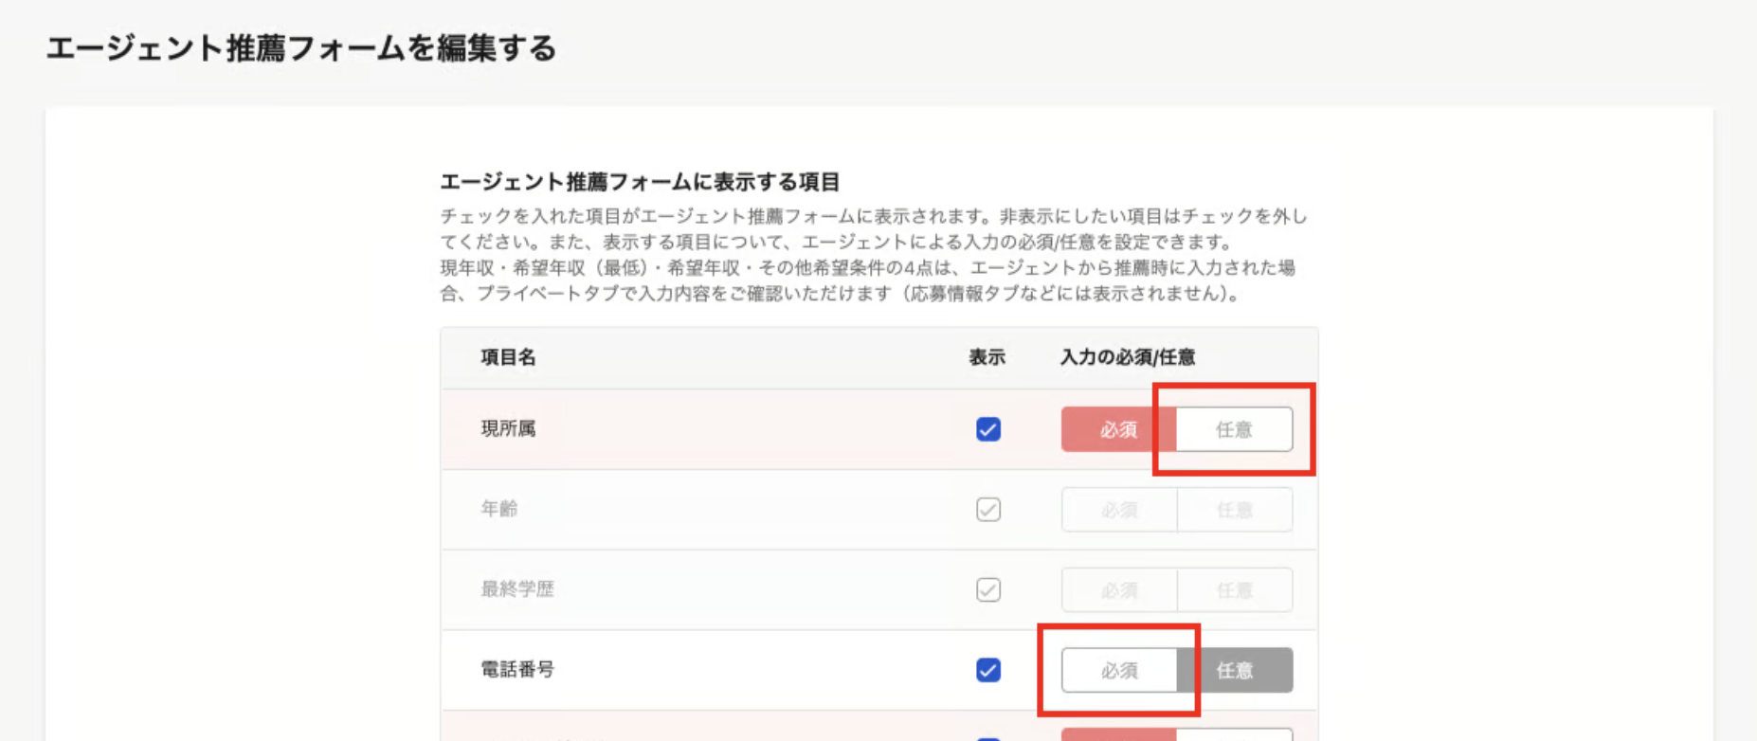Click the 現所属 row label
The width and height of the screenshot is (1757, 741).
point(508,428)
